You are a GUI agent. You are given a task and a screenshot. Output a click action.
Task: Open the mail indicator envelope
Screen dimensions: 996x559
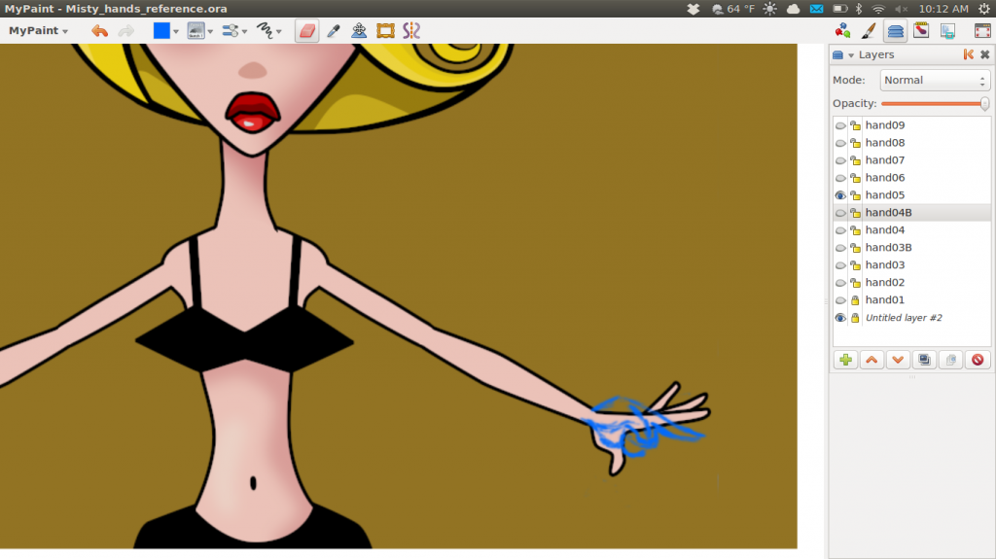pos(816,9)
